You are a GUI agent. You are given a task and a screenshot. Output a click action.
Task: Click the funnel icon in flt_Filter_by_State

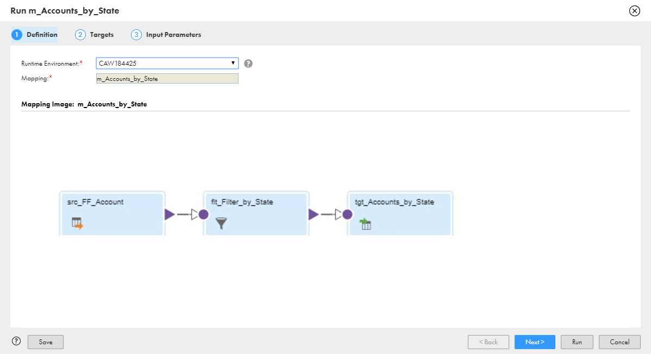pyautogui.click(x=221, y=223)
